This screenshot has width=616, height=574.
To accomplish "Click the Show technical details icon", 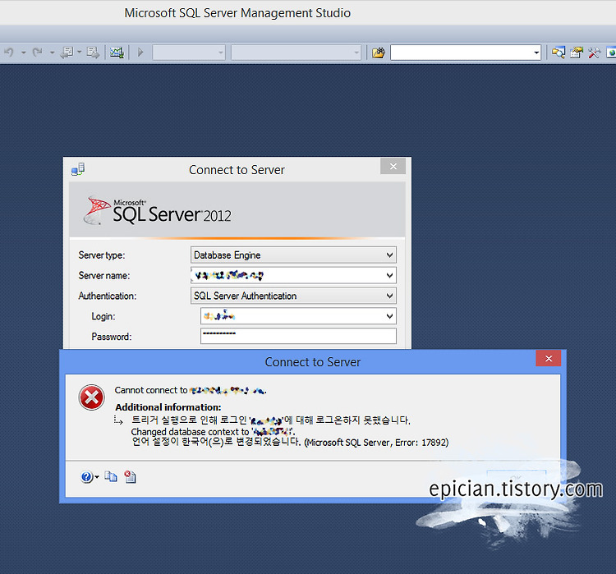I will pos(130,476).
